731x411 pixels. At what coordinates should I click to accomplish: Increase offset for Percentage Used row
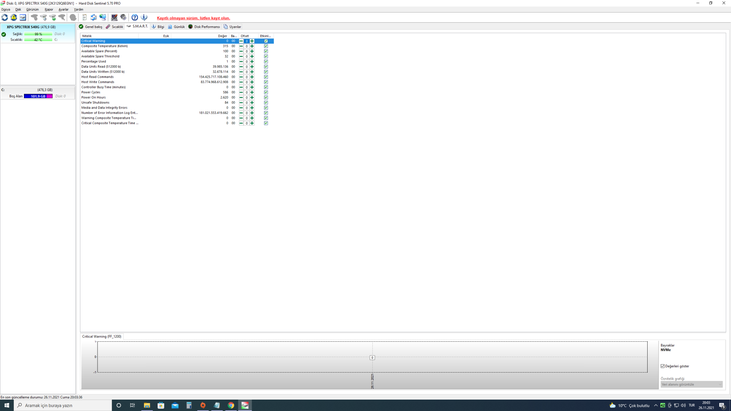coord(252,62)
